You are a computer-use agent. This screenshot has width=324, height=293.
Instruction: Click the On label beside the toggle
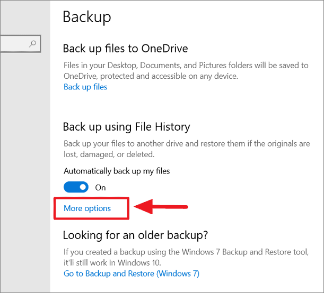click(100, 188)
